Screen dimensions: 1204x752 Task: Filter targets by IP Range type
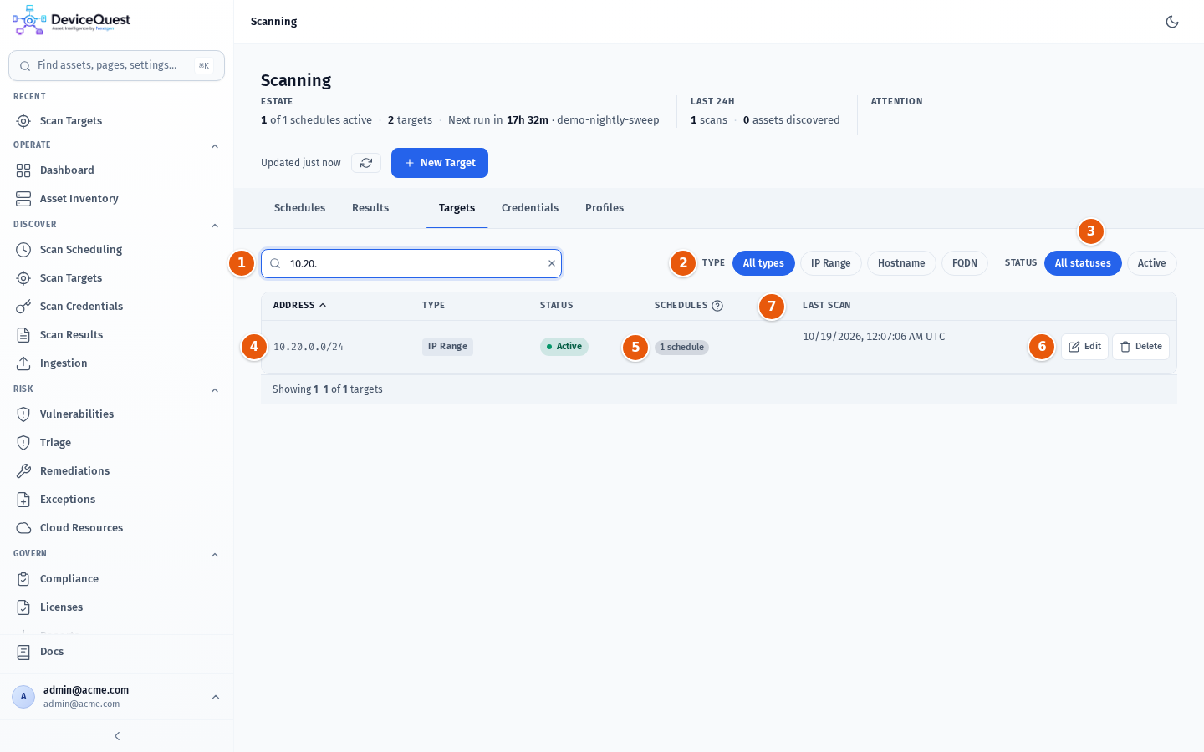[830, 263]
